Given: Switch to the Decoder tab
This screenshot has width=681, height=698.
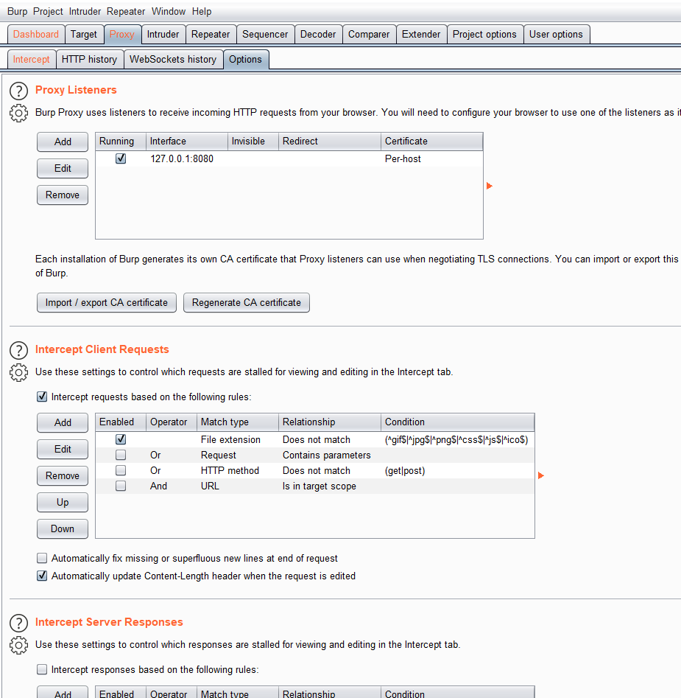Looking at the screenshot, I should pyautogui.click(x=318, y=35).
